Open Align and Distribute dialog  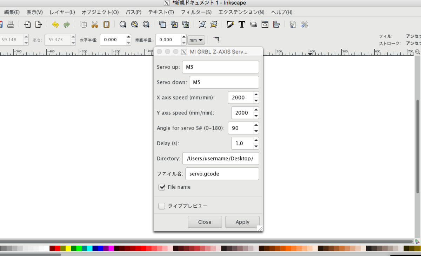276,25
